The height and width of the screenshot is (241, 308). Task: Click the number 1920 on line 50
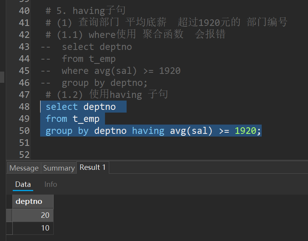click(x=245, y=131)
